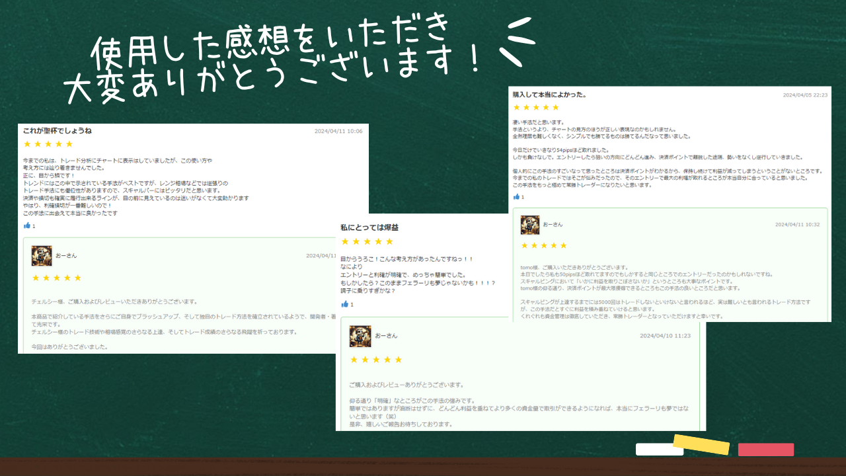Click the reply date '2024/04/10 11:23'
This screenshot has height=476, width=846.
pyautogui.click(x=665, y=336)
